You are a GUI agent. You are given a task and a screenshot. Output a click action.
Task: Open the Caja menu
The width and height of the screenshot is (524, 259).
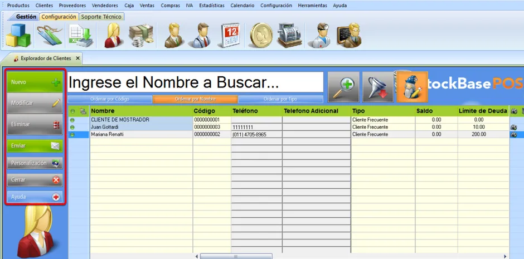click(129, 6)
